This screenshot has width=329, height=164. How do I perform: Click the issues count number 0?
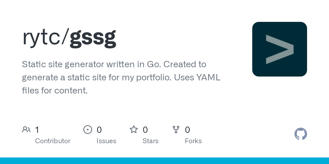[x=99, y=130]
